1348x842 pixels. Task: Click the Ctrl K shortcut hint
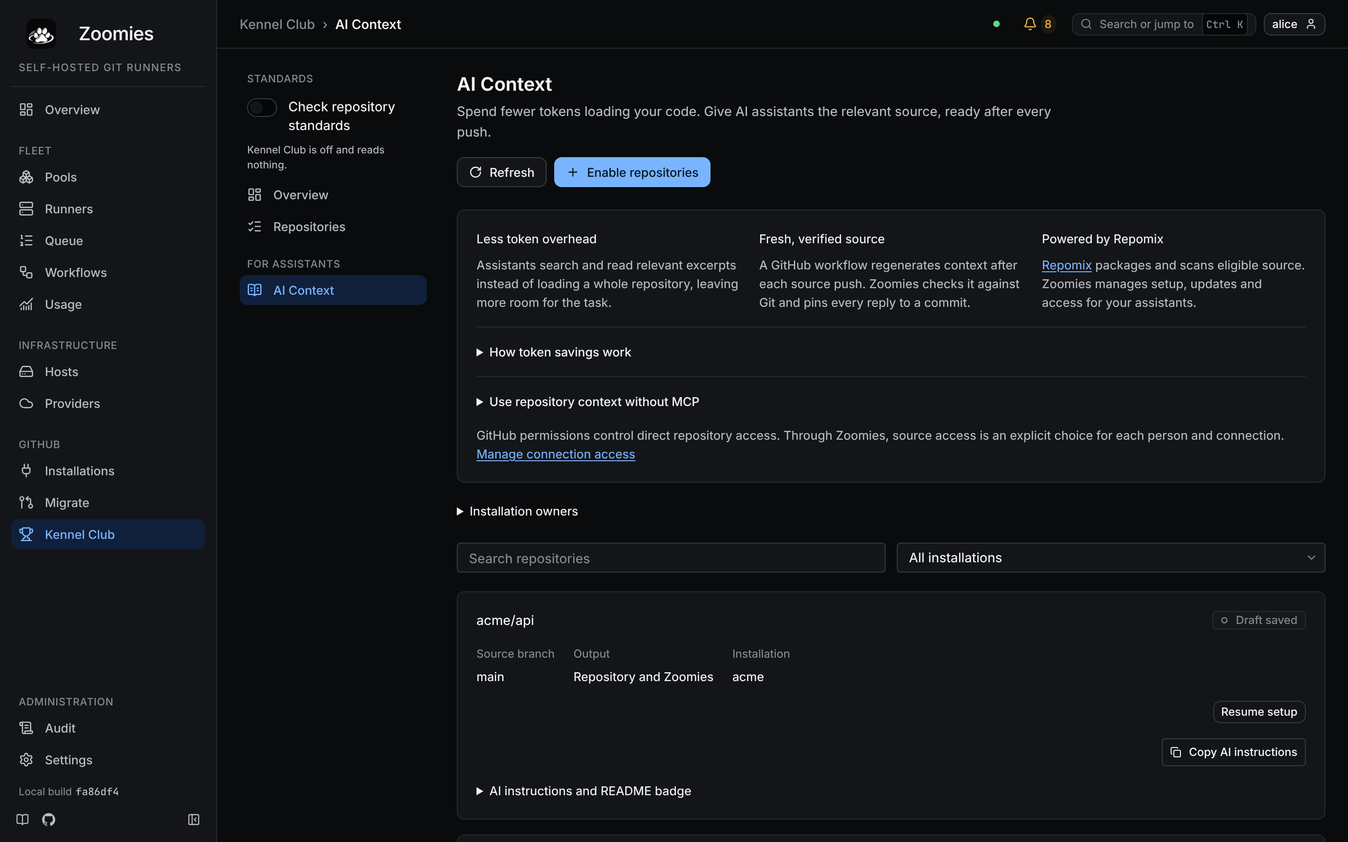tap(1224, 24)
